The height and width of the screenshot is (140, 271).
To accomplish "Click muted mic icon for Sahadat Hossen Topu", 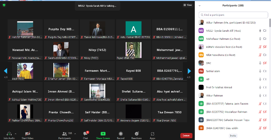I will click(x=260, y=120).
